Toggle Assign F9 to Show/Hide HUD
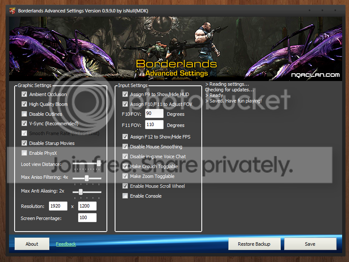 [125, 94]
